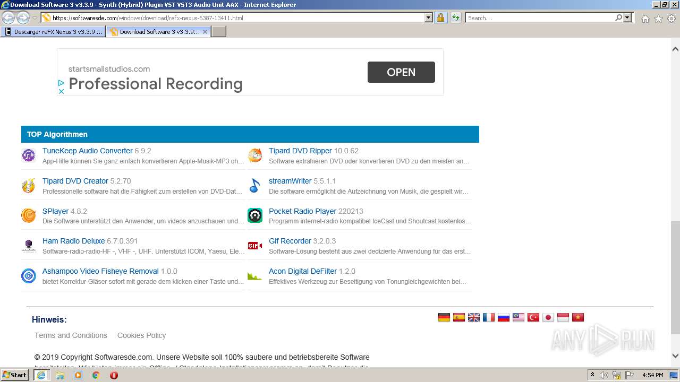Click the Ashampoo Video Fisheye Removal icon

coord(28,276)
